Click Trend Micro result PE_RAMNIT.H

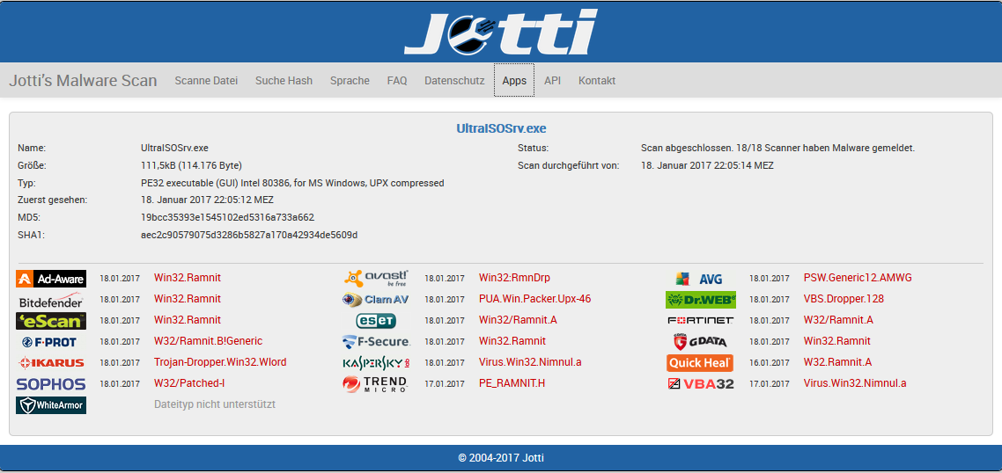click(x=512, y=383)
